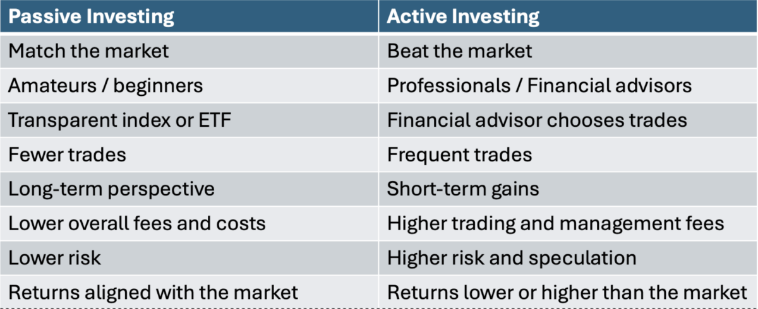The width and height of the screenshot is (758, 309).
Task: Click the 'Fewer trades' cell
Action: point(189,154)
